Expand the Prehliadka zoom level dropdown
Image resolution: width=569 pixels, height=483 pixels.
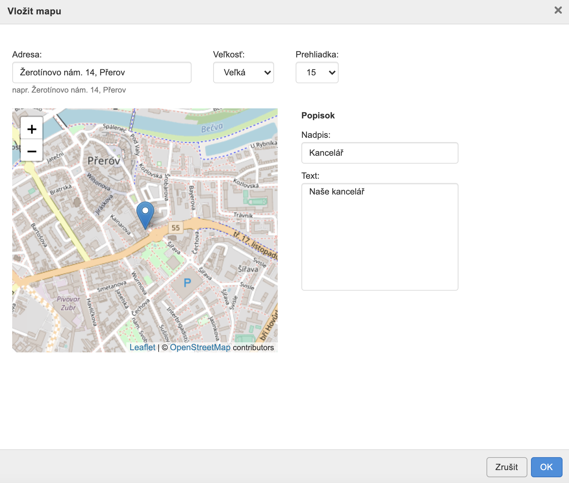[x=317, y=72]
